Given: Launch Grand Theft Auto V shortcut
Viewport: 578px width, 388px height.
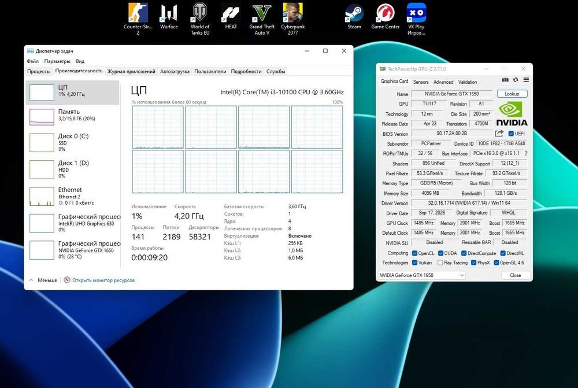Looking at the screenshot, I should point(262,19).
